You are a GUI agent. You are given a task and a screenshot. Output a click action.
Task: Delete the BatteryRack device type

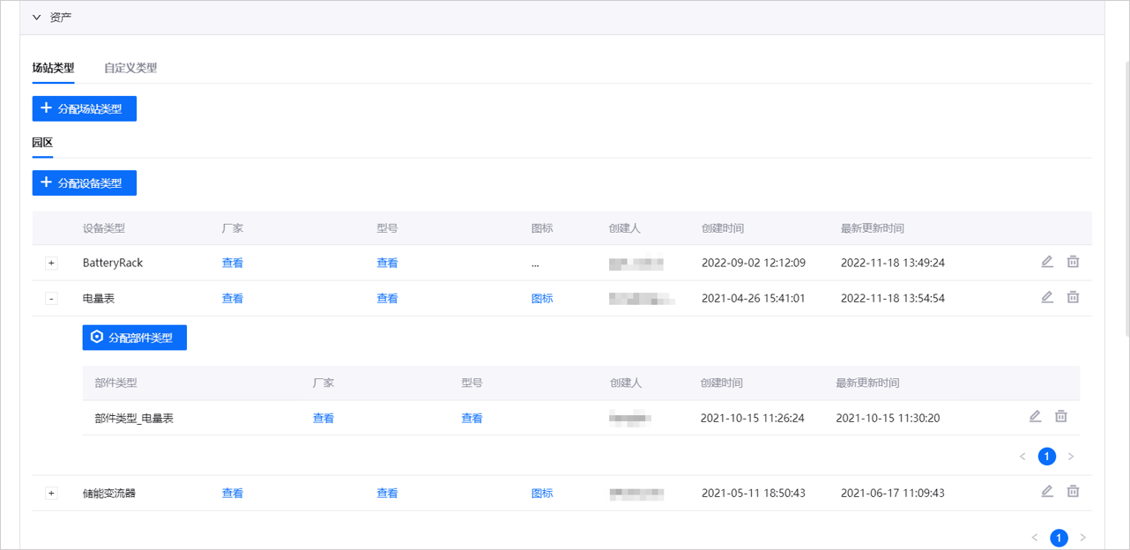(x=1073, y=262)
